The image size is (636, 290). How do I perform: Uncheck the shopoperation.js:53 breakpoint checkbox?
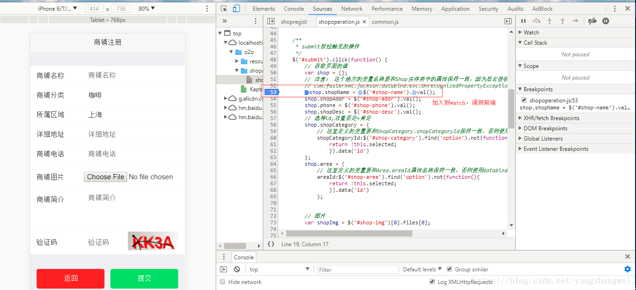click(x=524, y=100)
